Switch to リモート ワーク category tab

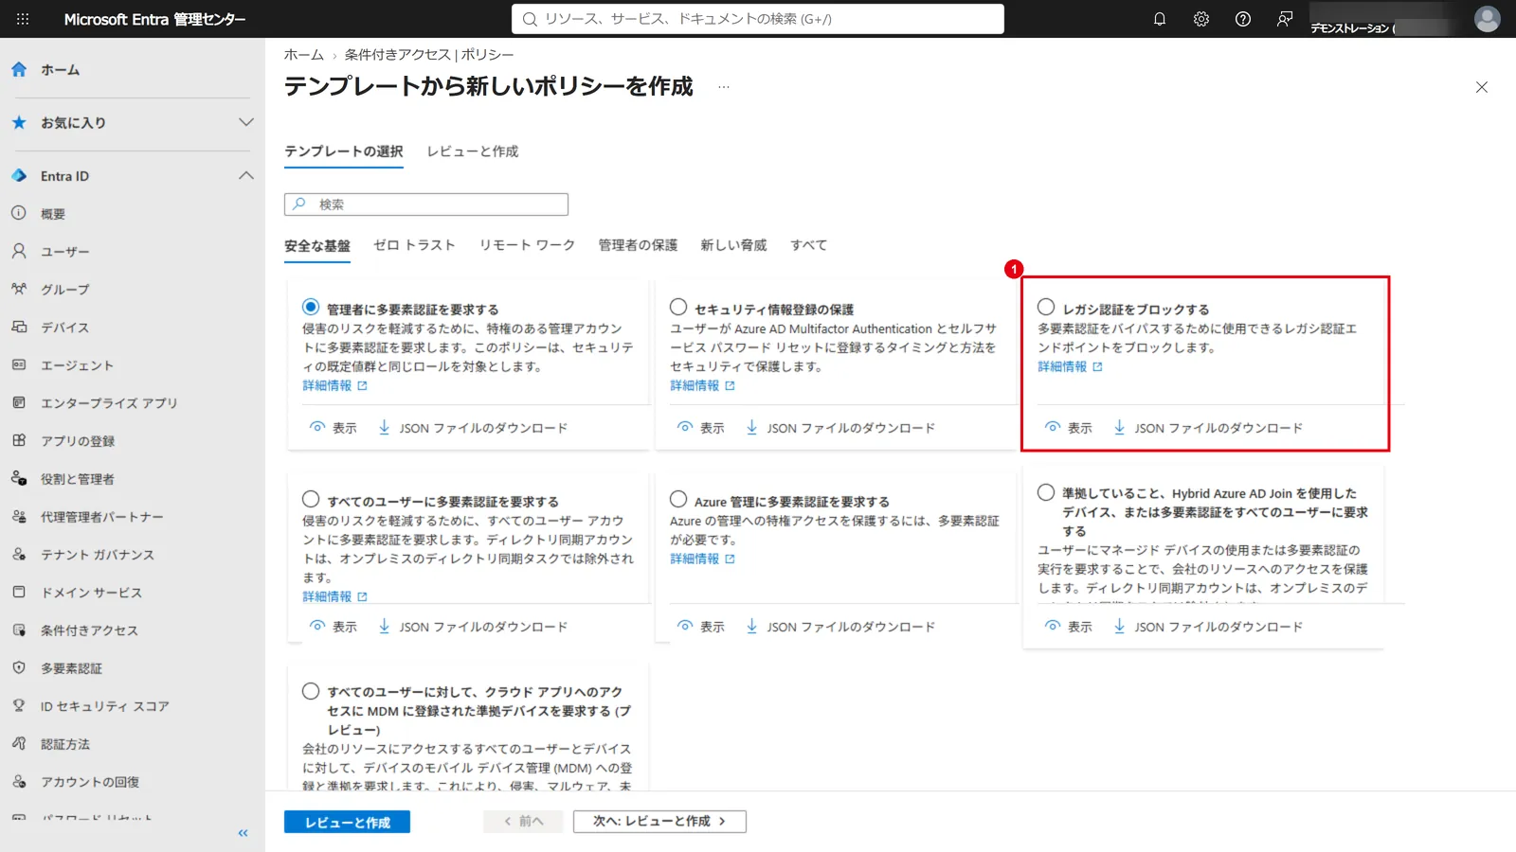tap(527, 245)
